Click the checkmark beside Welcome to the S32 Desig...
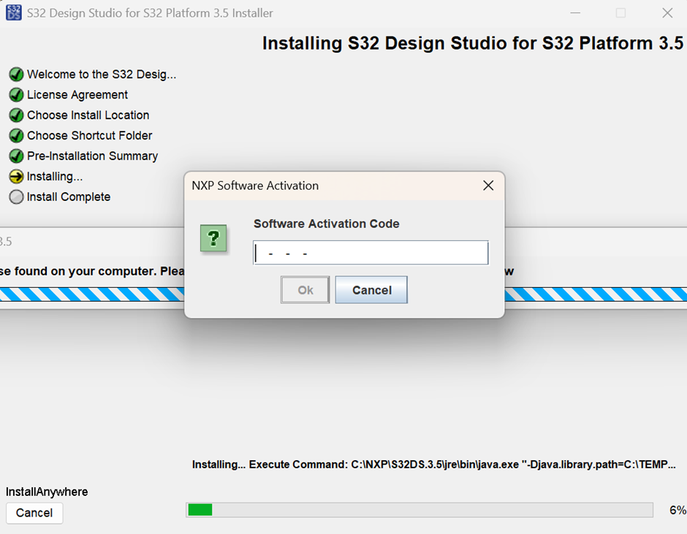The width and height of the screenshot is (687, 534). coord(16,75)
